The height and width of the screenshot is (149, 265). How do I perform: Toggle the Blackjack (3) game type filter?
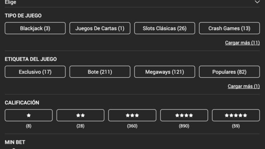pyautogui.click(x=35, y=28)
